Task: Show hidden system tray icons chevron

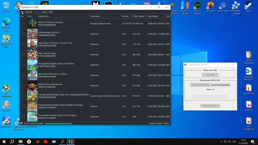Action: click(x=221, y=141)
